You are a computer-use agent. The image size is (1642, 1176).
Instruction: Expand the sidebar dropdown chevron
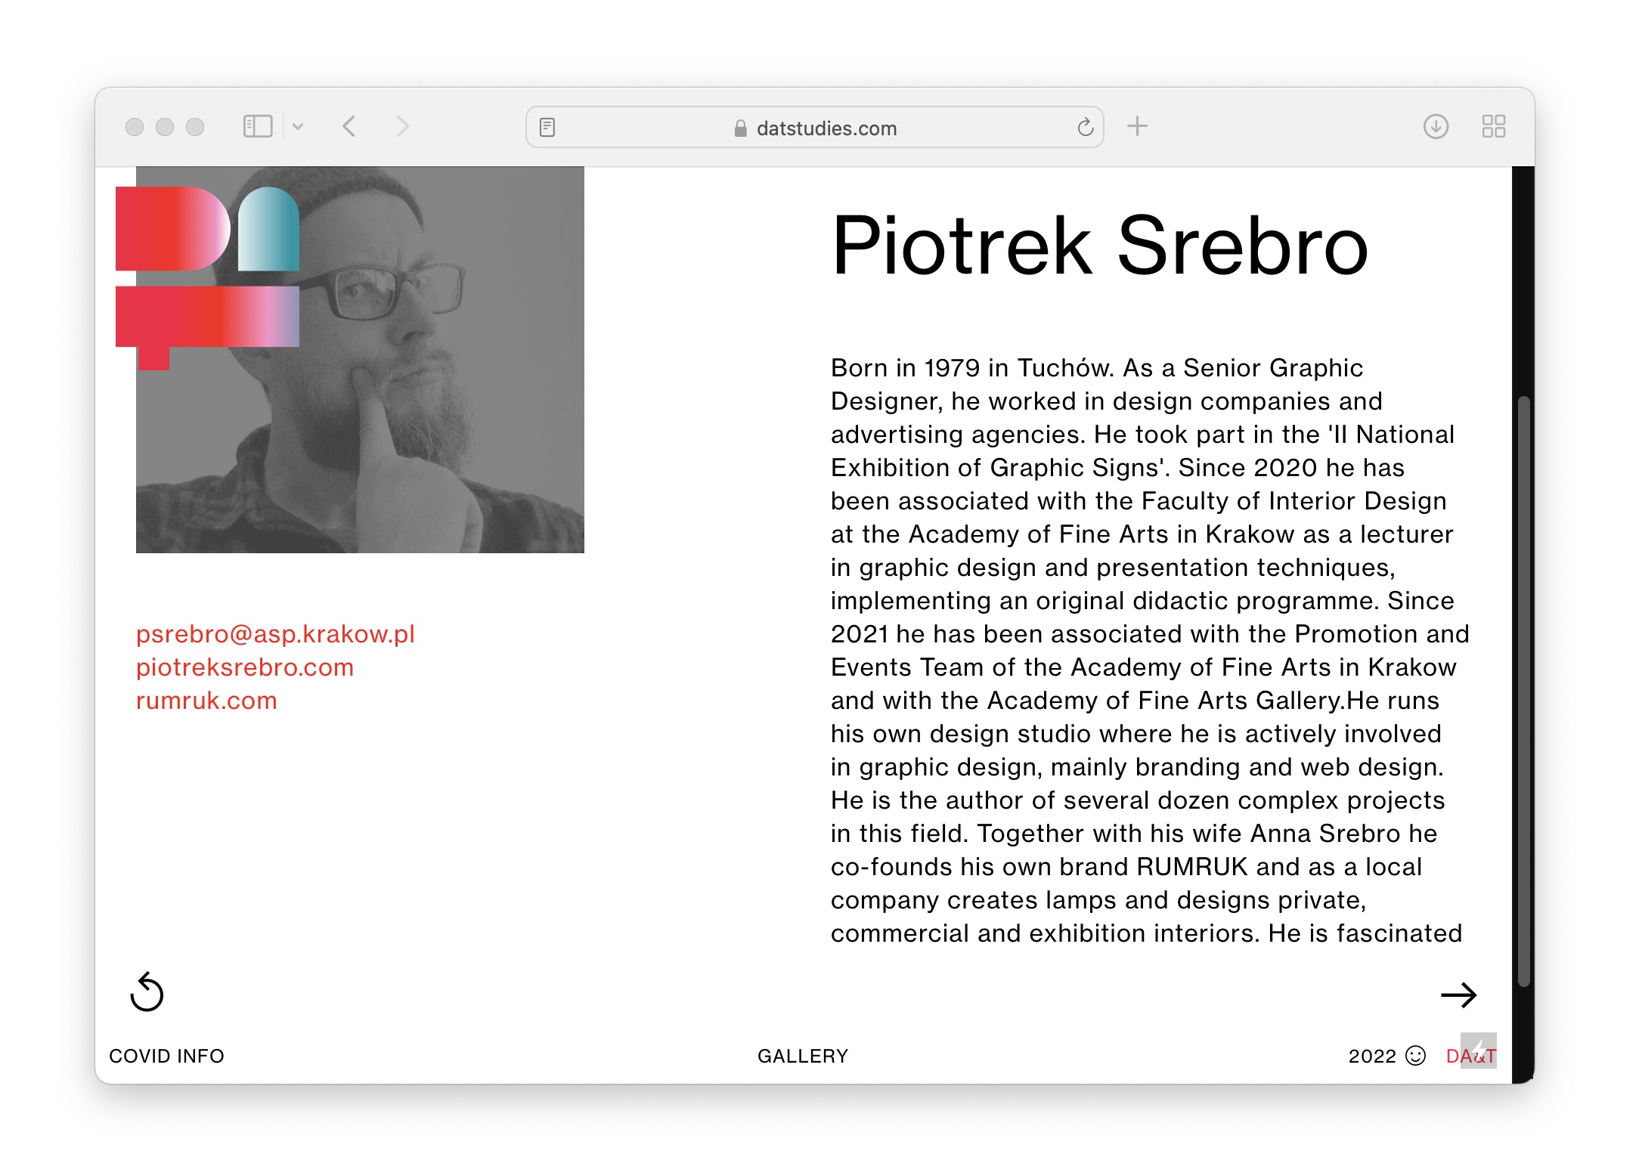pos(298,127)
